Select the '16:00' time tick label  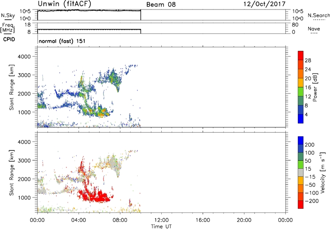(x=203, y=220)
